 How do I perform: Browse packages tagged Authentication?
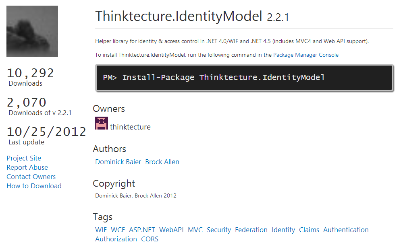click(x=346, y=230)
